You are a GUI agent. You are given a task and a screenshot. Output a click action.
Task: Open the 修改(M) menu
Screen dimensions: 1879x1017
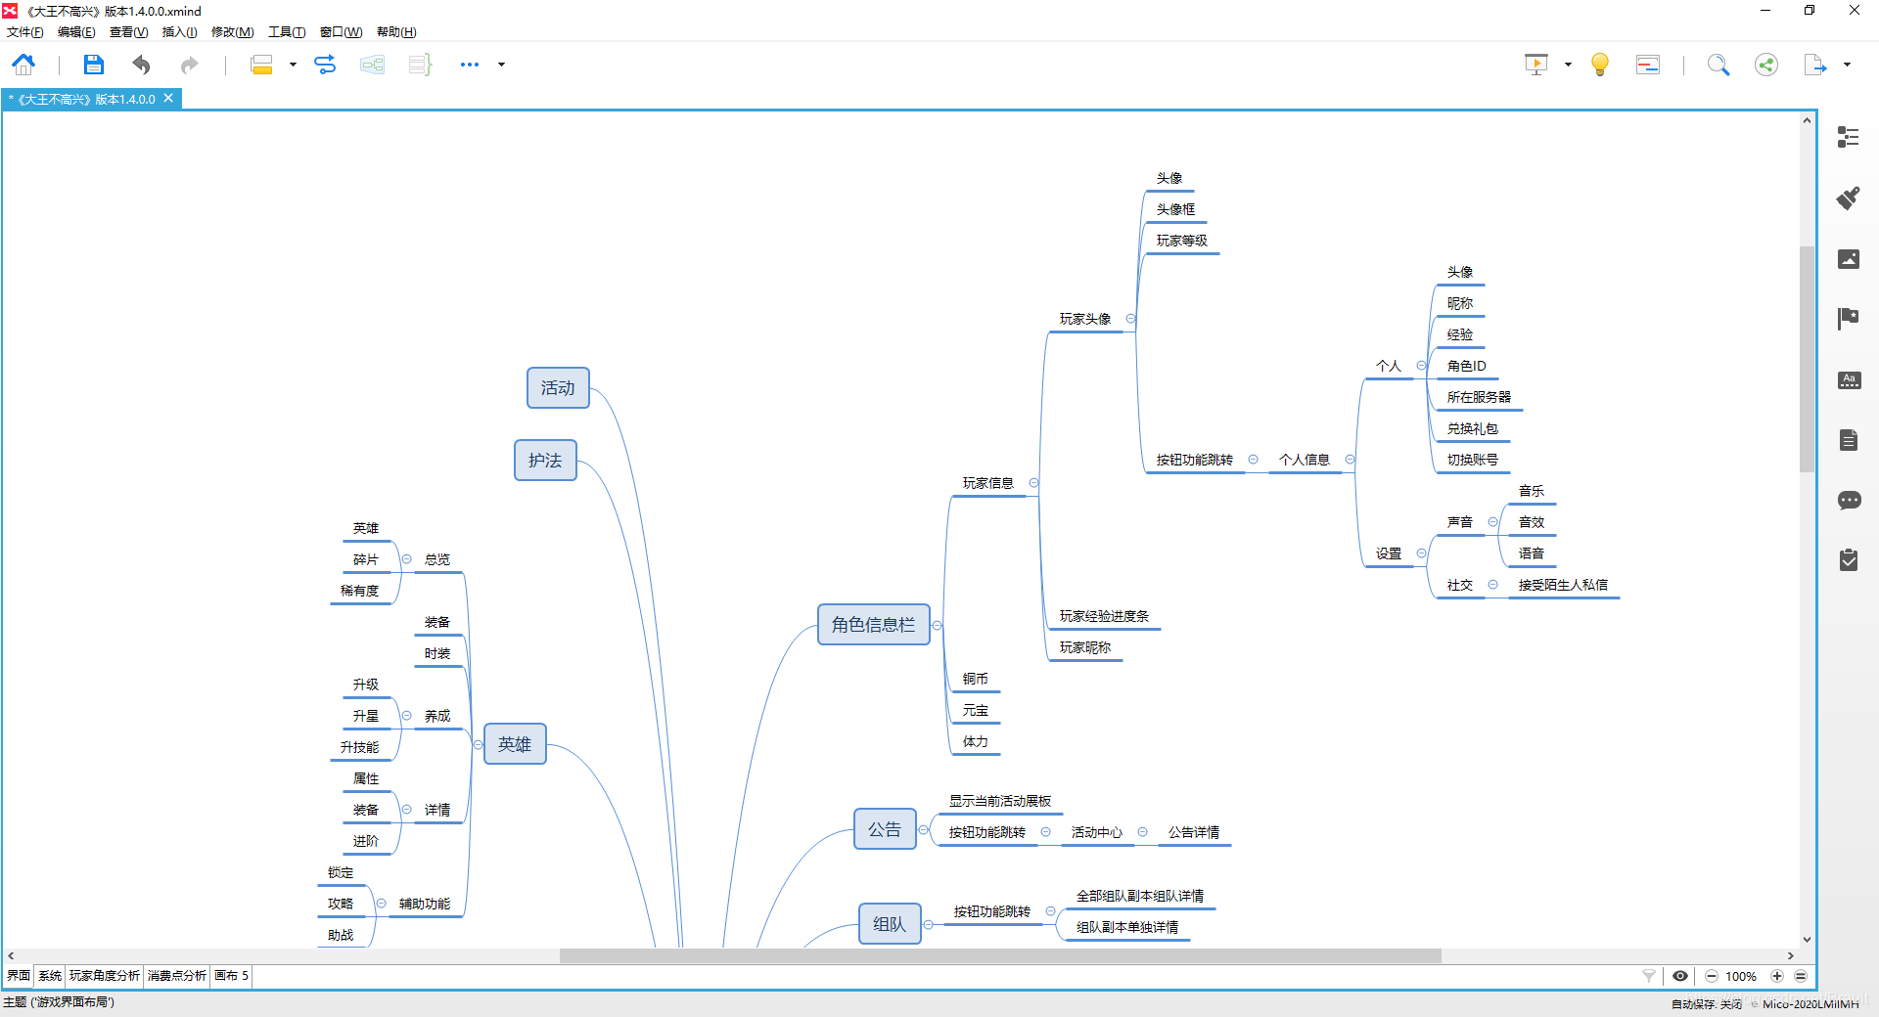click(232, 32)
